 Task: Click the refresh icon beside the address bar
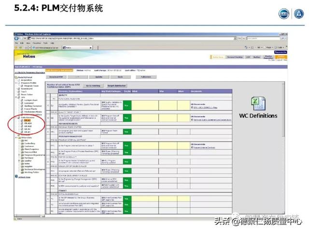pyautogui.click(x=239, y=38)
